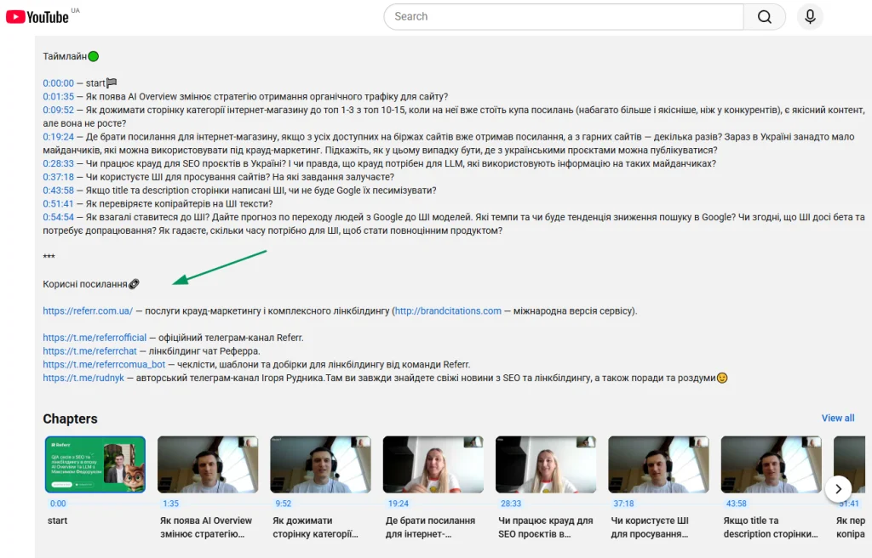The height and width of the screenshot is (558, 872).
Task: Activate voice search microphone icon
Action: (810, 17)
